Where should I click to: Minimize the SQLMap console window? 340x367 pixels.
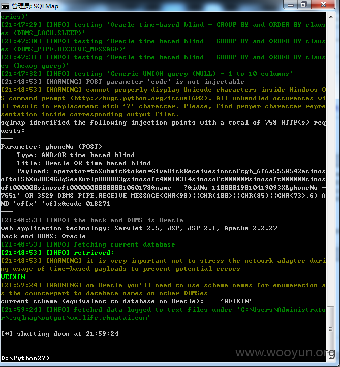(291, 5)
